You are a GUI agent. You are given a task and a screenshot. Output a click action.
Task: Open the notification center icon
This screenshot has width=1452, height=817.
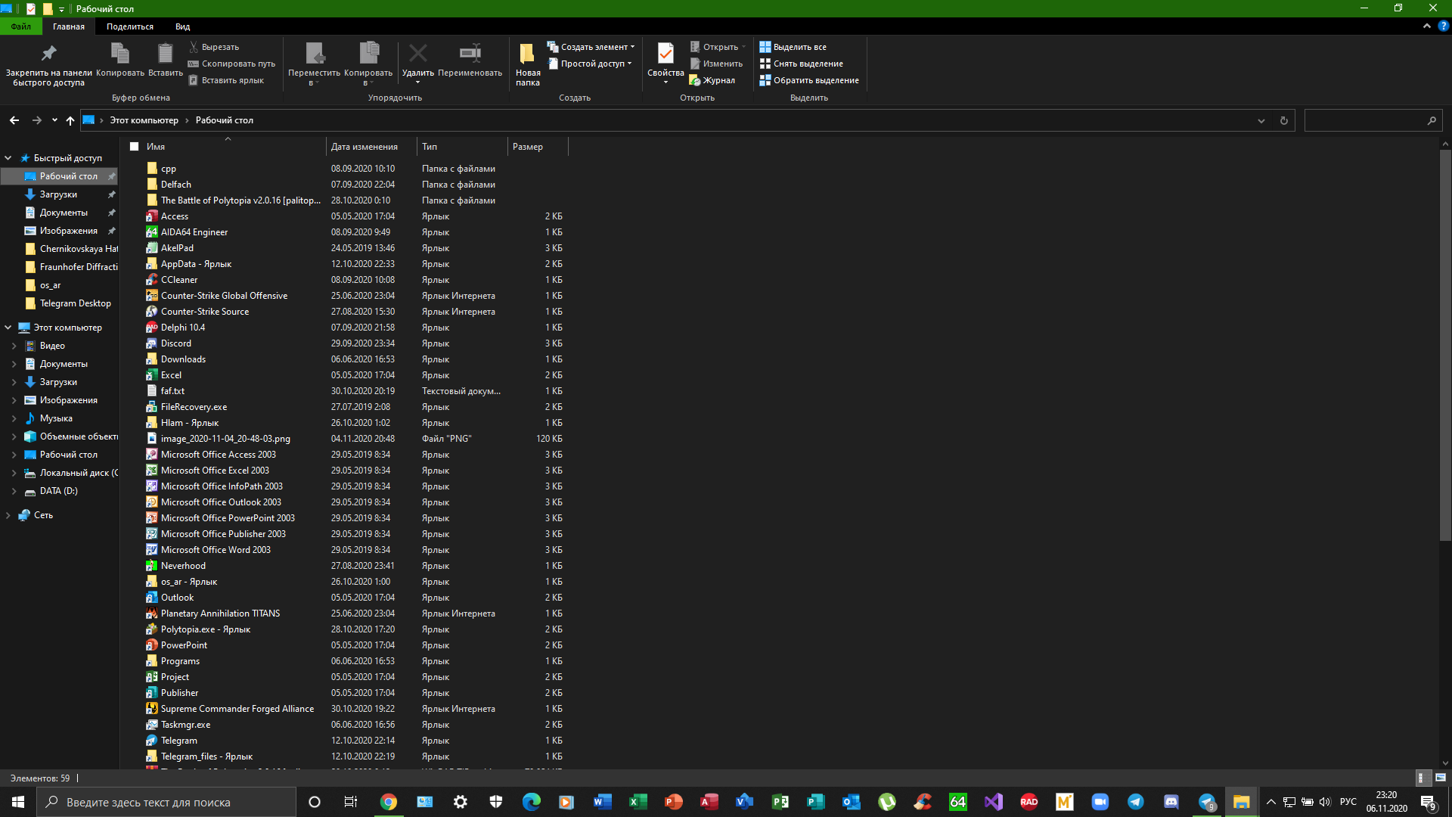[1428, 802]
